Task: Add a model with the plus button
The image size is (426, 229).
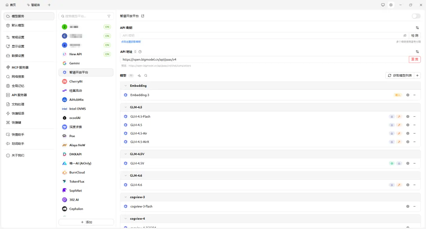Action: [x=417, y=75]
